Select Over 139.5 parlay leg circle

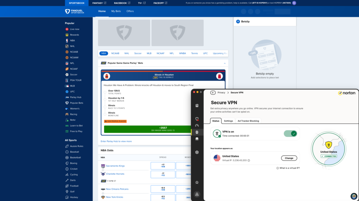[105, 92]
